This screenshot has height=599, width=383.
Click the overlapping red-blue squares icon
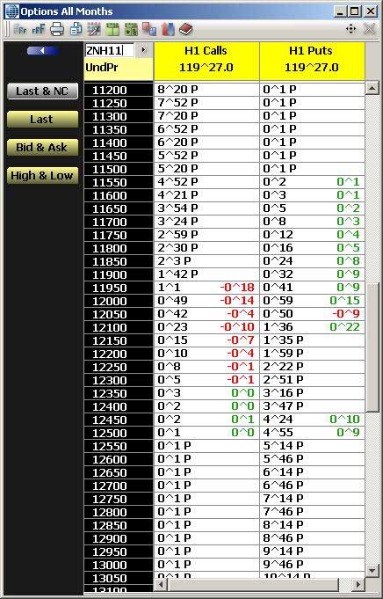[149, 29]
